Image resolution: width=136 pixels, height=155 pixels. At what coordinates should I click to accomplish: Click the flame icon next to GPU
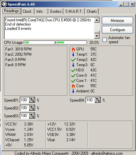(73, 49)
